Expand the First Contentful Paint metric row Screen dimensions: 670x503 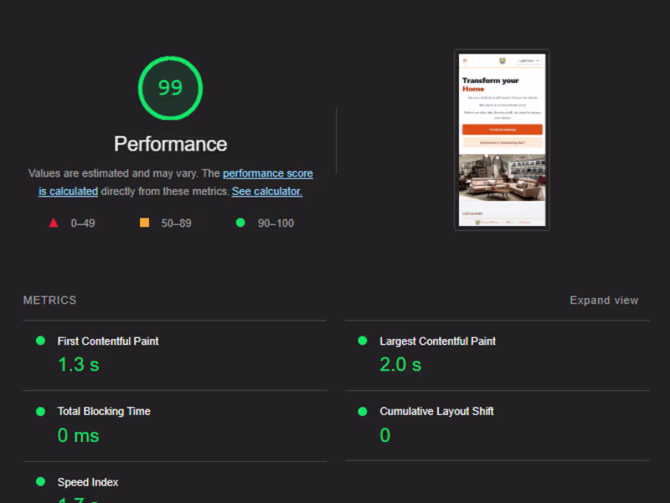(x=108, y=341)
